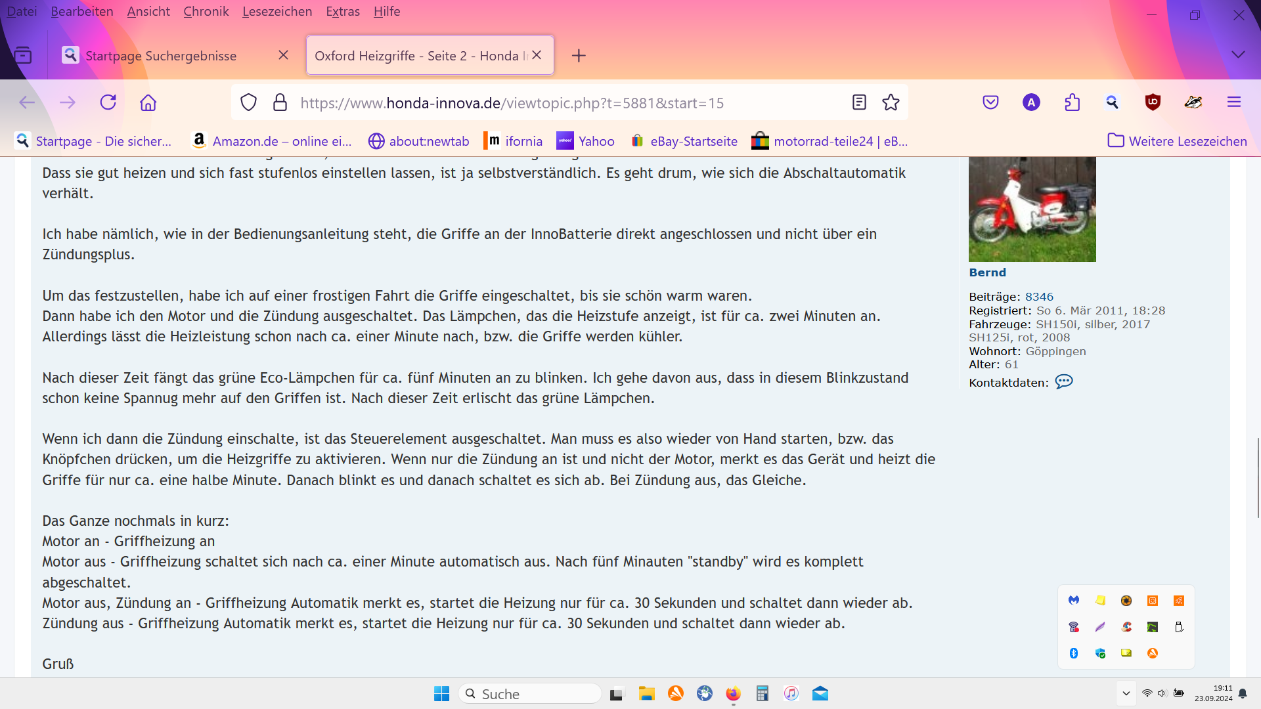The height and width of the screenshot is (709, 1261).
Task: Click the shield tracking protection icon
Action: [248, 102]
